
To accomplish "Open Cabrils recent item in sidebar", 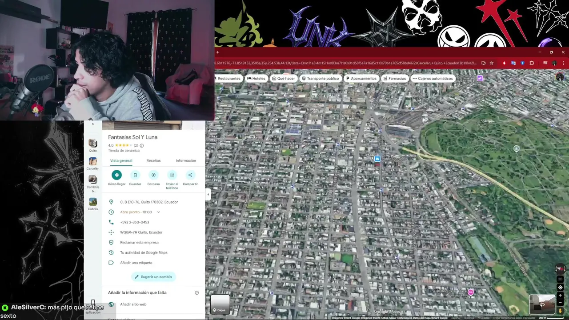I will (x=92, y=204).
